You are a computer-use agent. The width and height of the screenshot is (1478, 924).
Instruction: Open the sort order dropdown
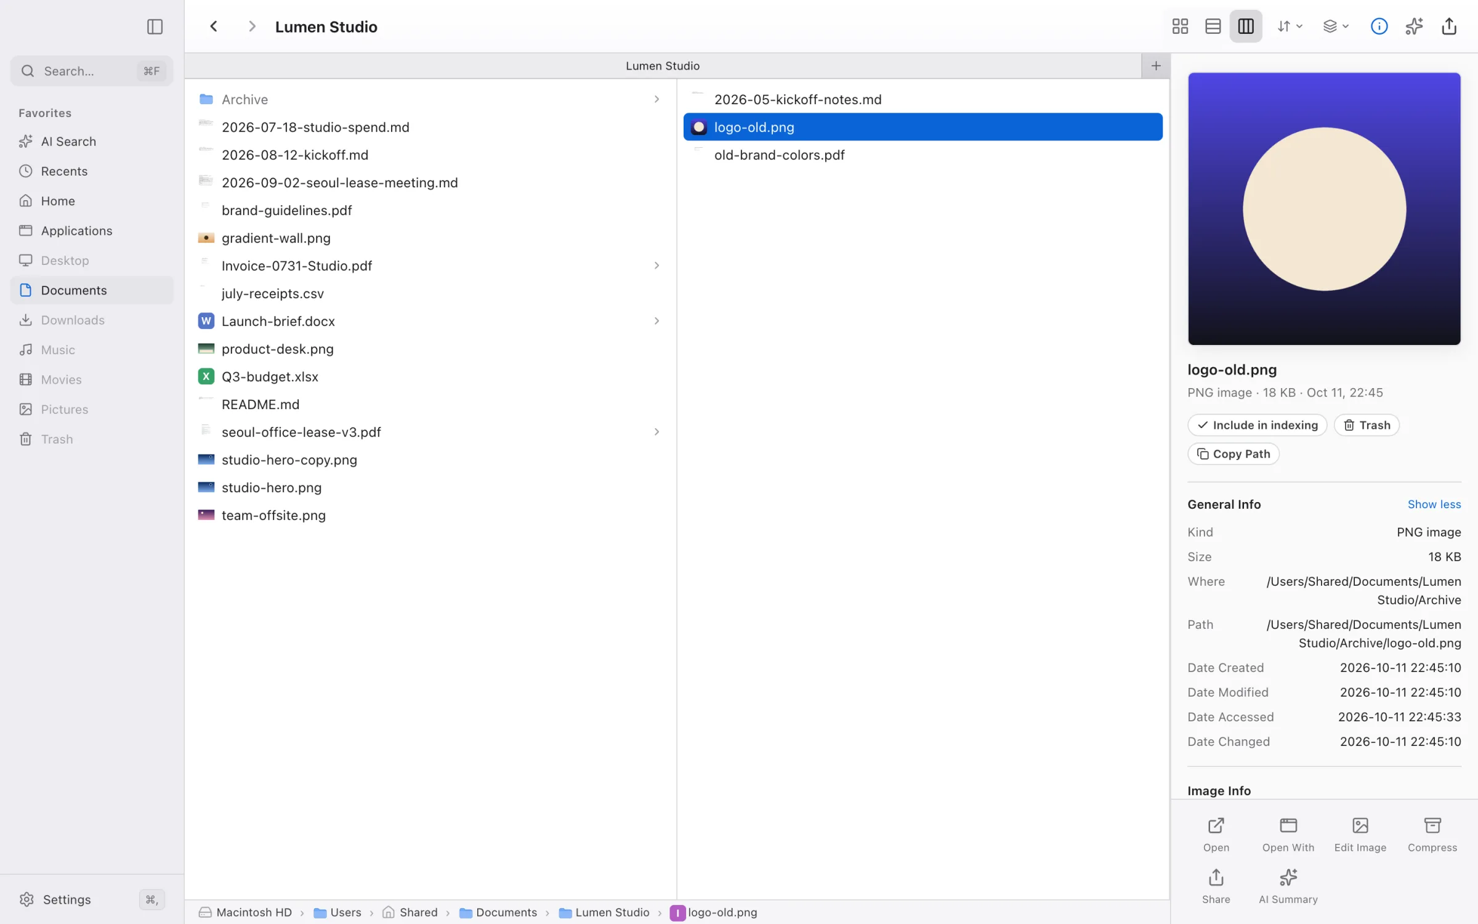pyautogui.click(x=1290, y=26)
